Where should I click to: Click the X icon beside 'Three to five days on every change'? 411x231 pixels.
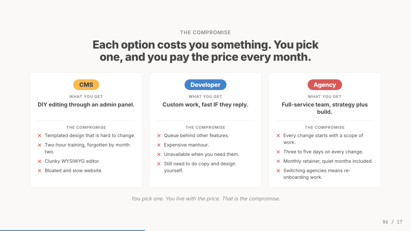pyautogui.click(x=278, y=152)
